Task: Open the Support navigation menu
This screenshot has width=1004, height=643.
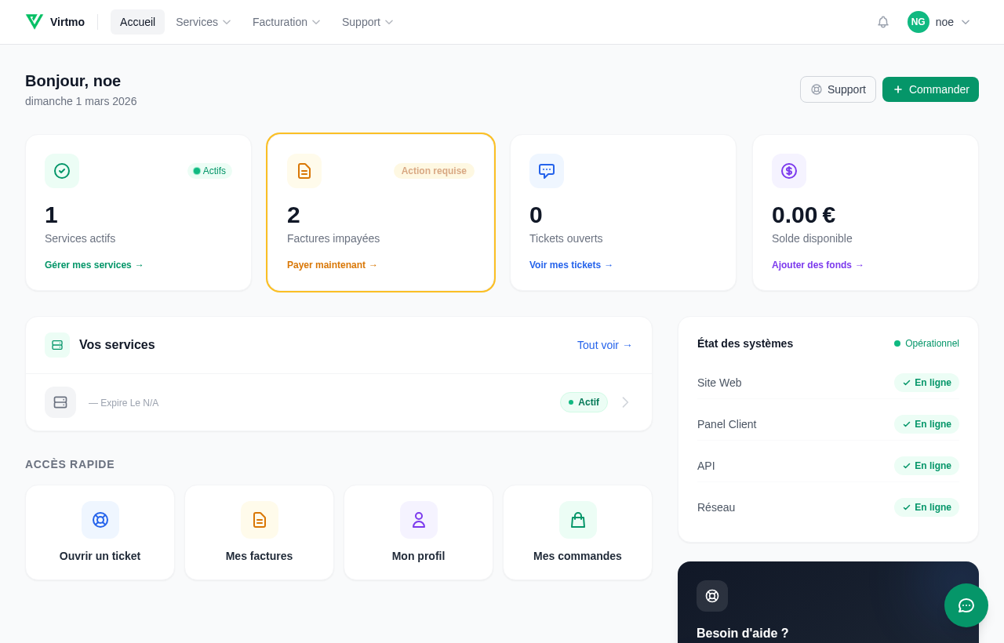Action: coord(367,22)
